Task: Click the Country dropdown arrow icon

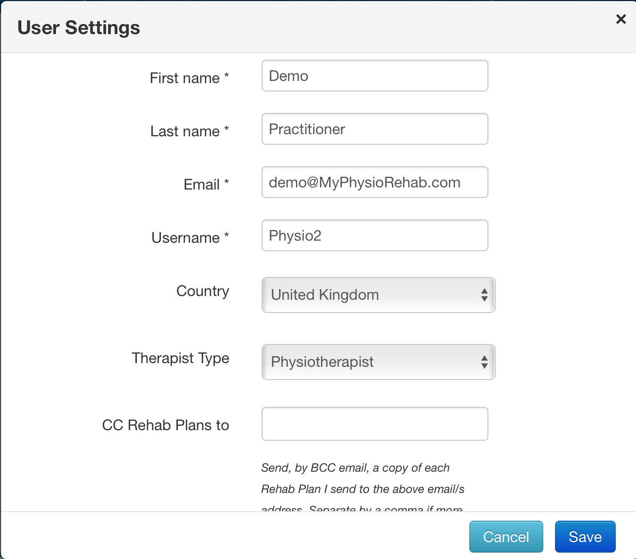Action: (484, 295)
